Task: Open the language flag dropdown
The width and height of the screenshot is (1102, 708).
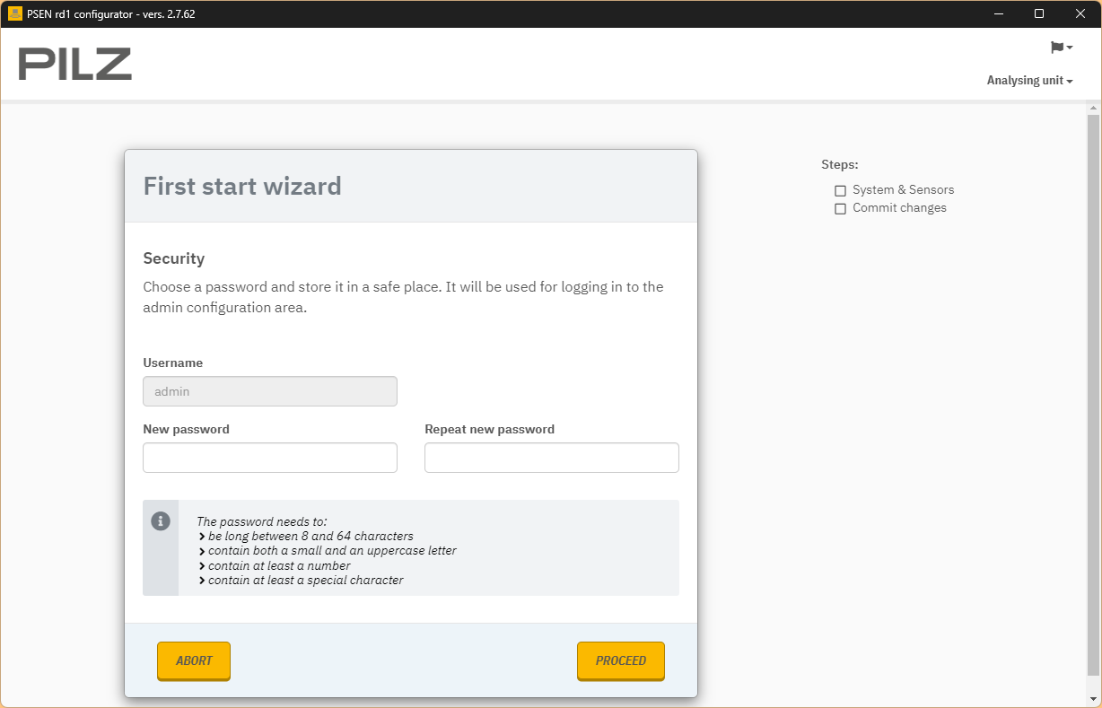Action: click(1062, 48)
